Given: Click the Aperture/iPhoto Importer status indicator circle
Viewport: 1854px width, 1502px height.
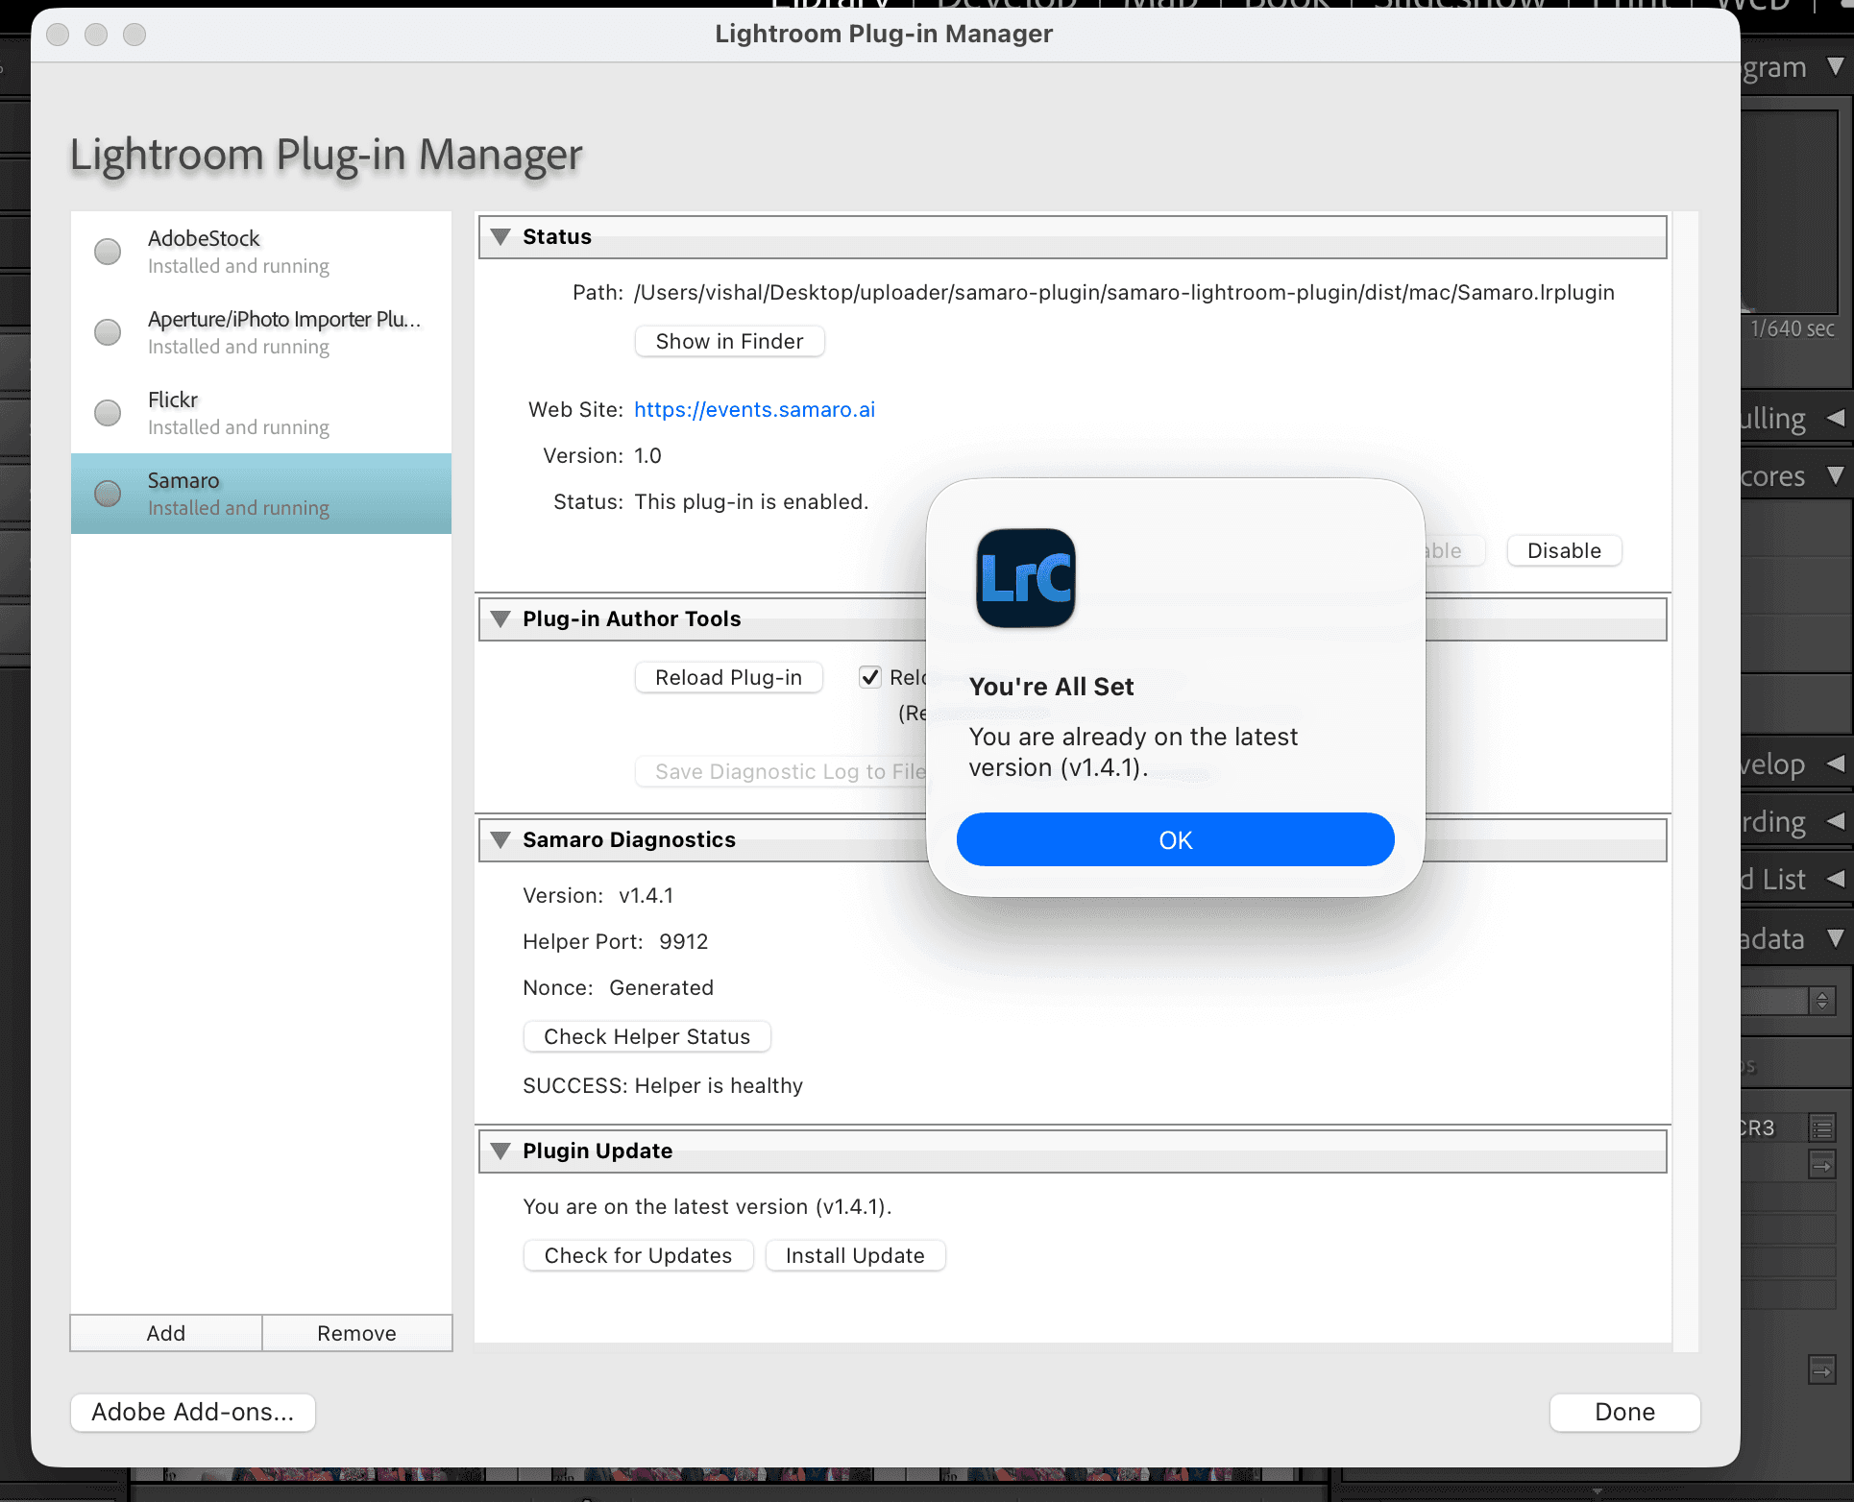Looking at the screenshot, I should coord(108,332).
